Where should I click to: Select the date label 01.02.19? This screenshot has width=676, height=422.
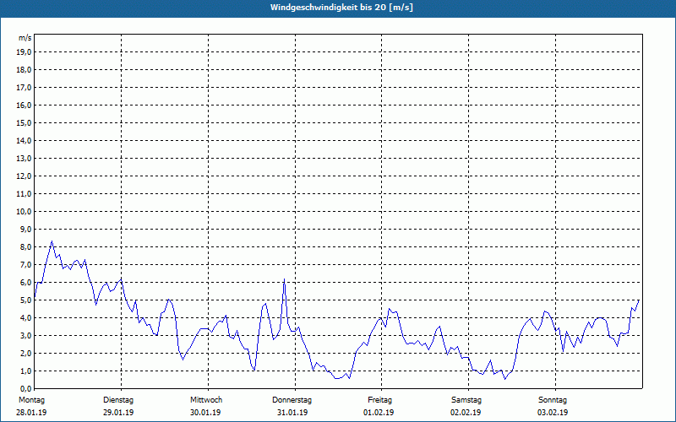[379, 413]
